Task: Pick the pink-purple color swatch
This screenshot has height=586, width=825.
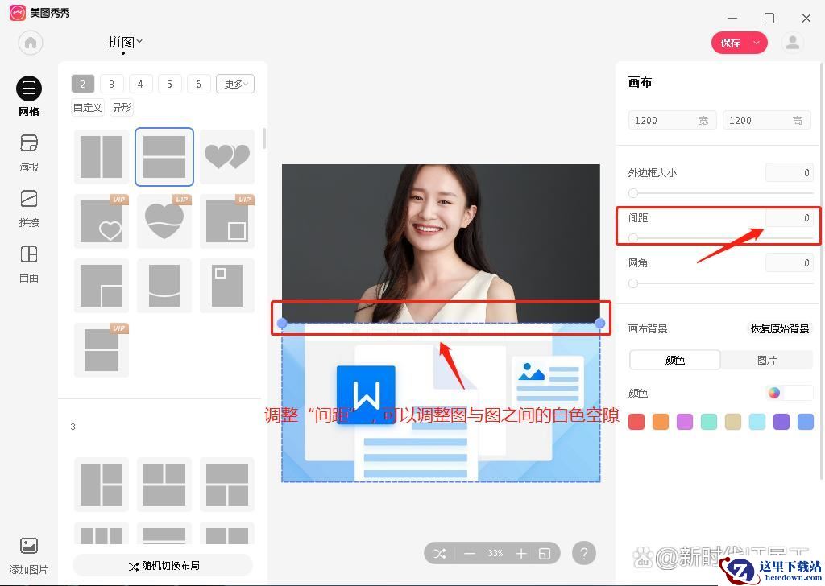Action: pyautogui.click(x=685, y=422)
